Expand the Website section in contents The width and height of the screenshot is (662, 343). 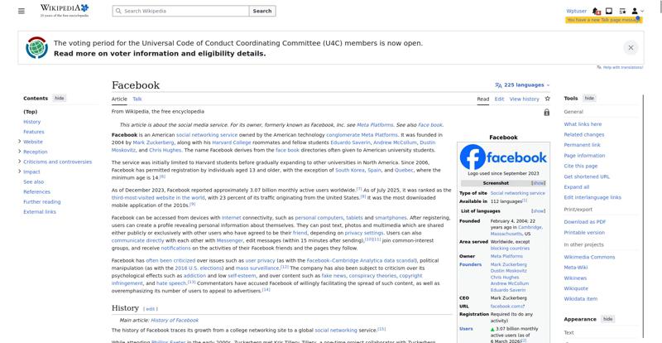tap(19, 142)
